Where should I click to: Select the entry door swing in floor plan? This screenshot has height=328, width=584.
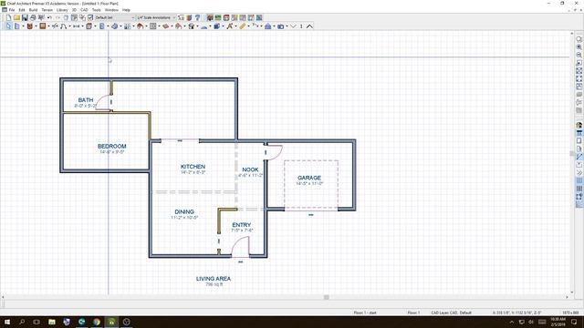(x=240, y=246)
